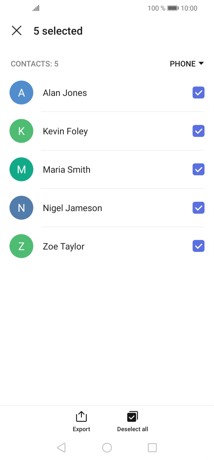
Task: Close the selection mode with X icon
Action: coord(17,31)
